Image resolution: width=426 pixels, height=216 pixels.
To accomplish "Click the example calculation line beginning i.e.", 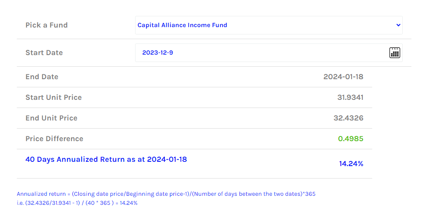I will coord(77,203).
